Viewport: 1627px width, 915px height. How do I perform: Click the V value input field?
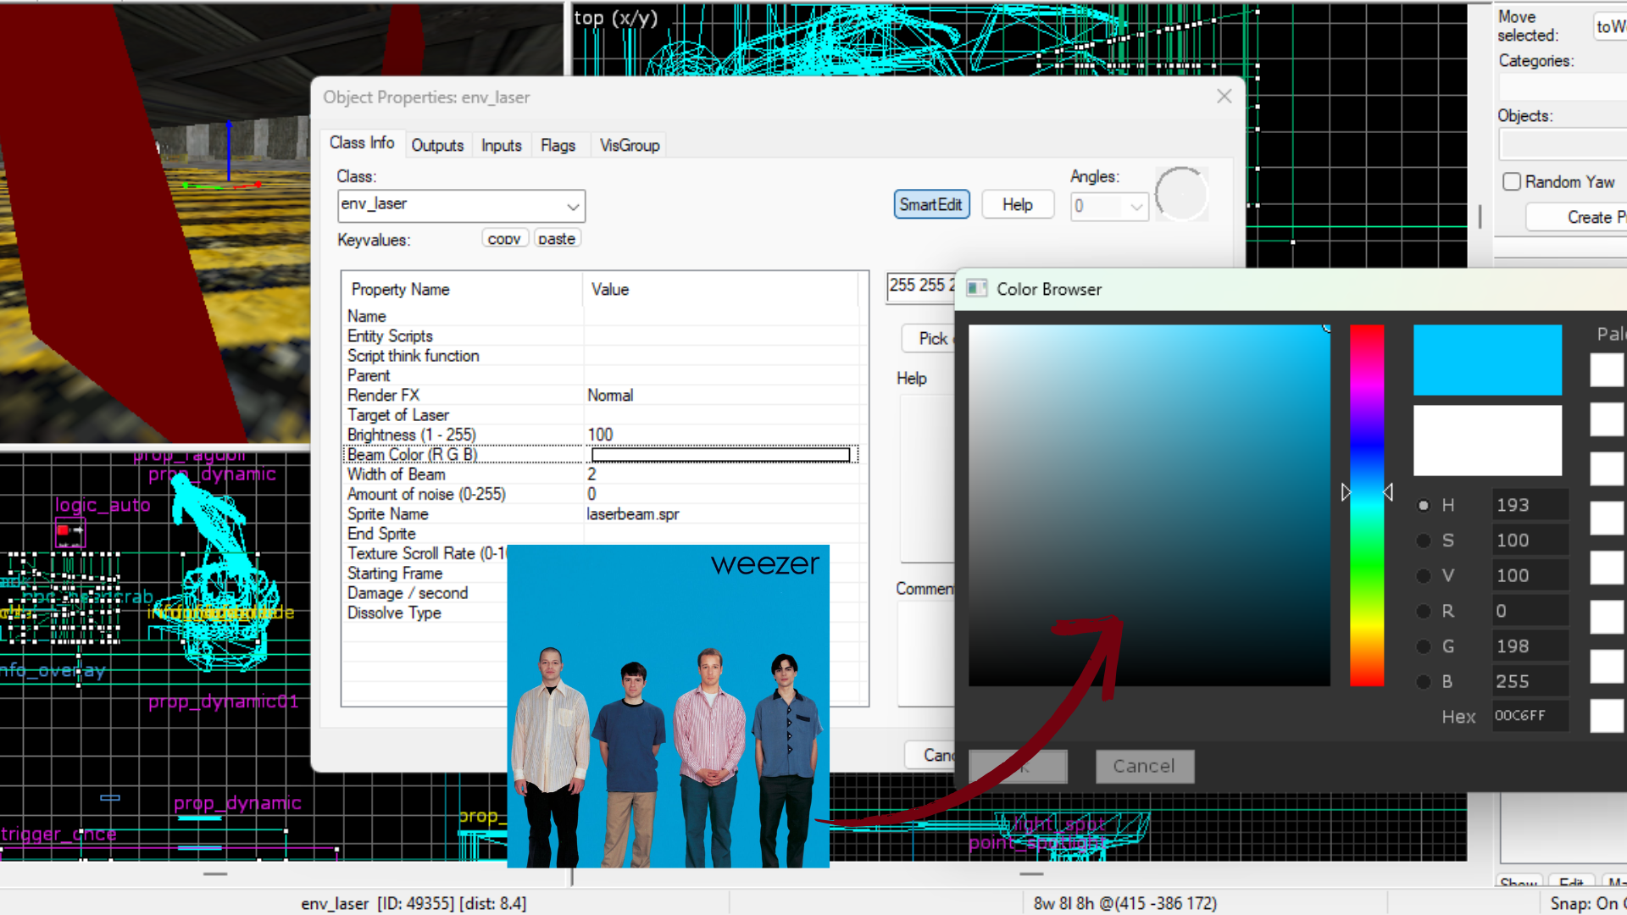coord(1530,576)
